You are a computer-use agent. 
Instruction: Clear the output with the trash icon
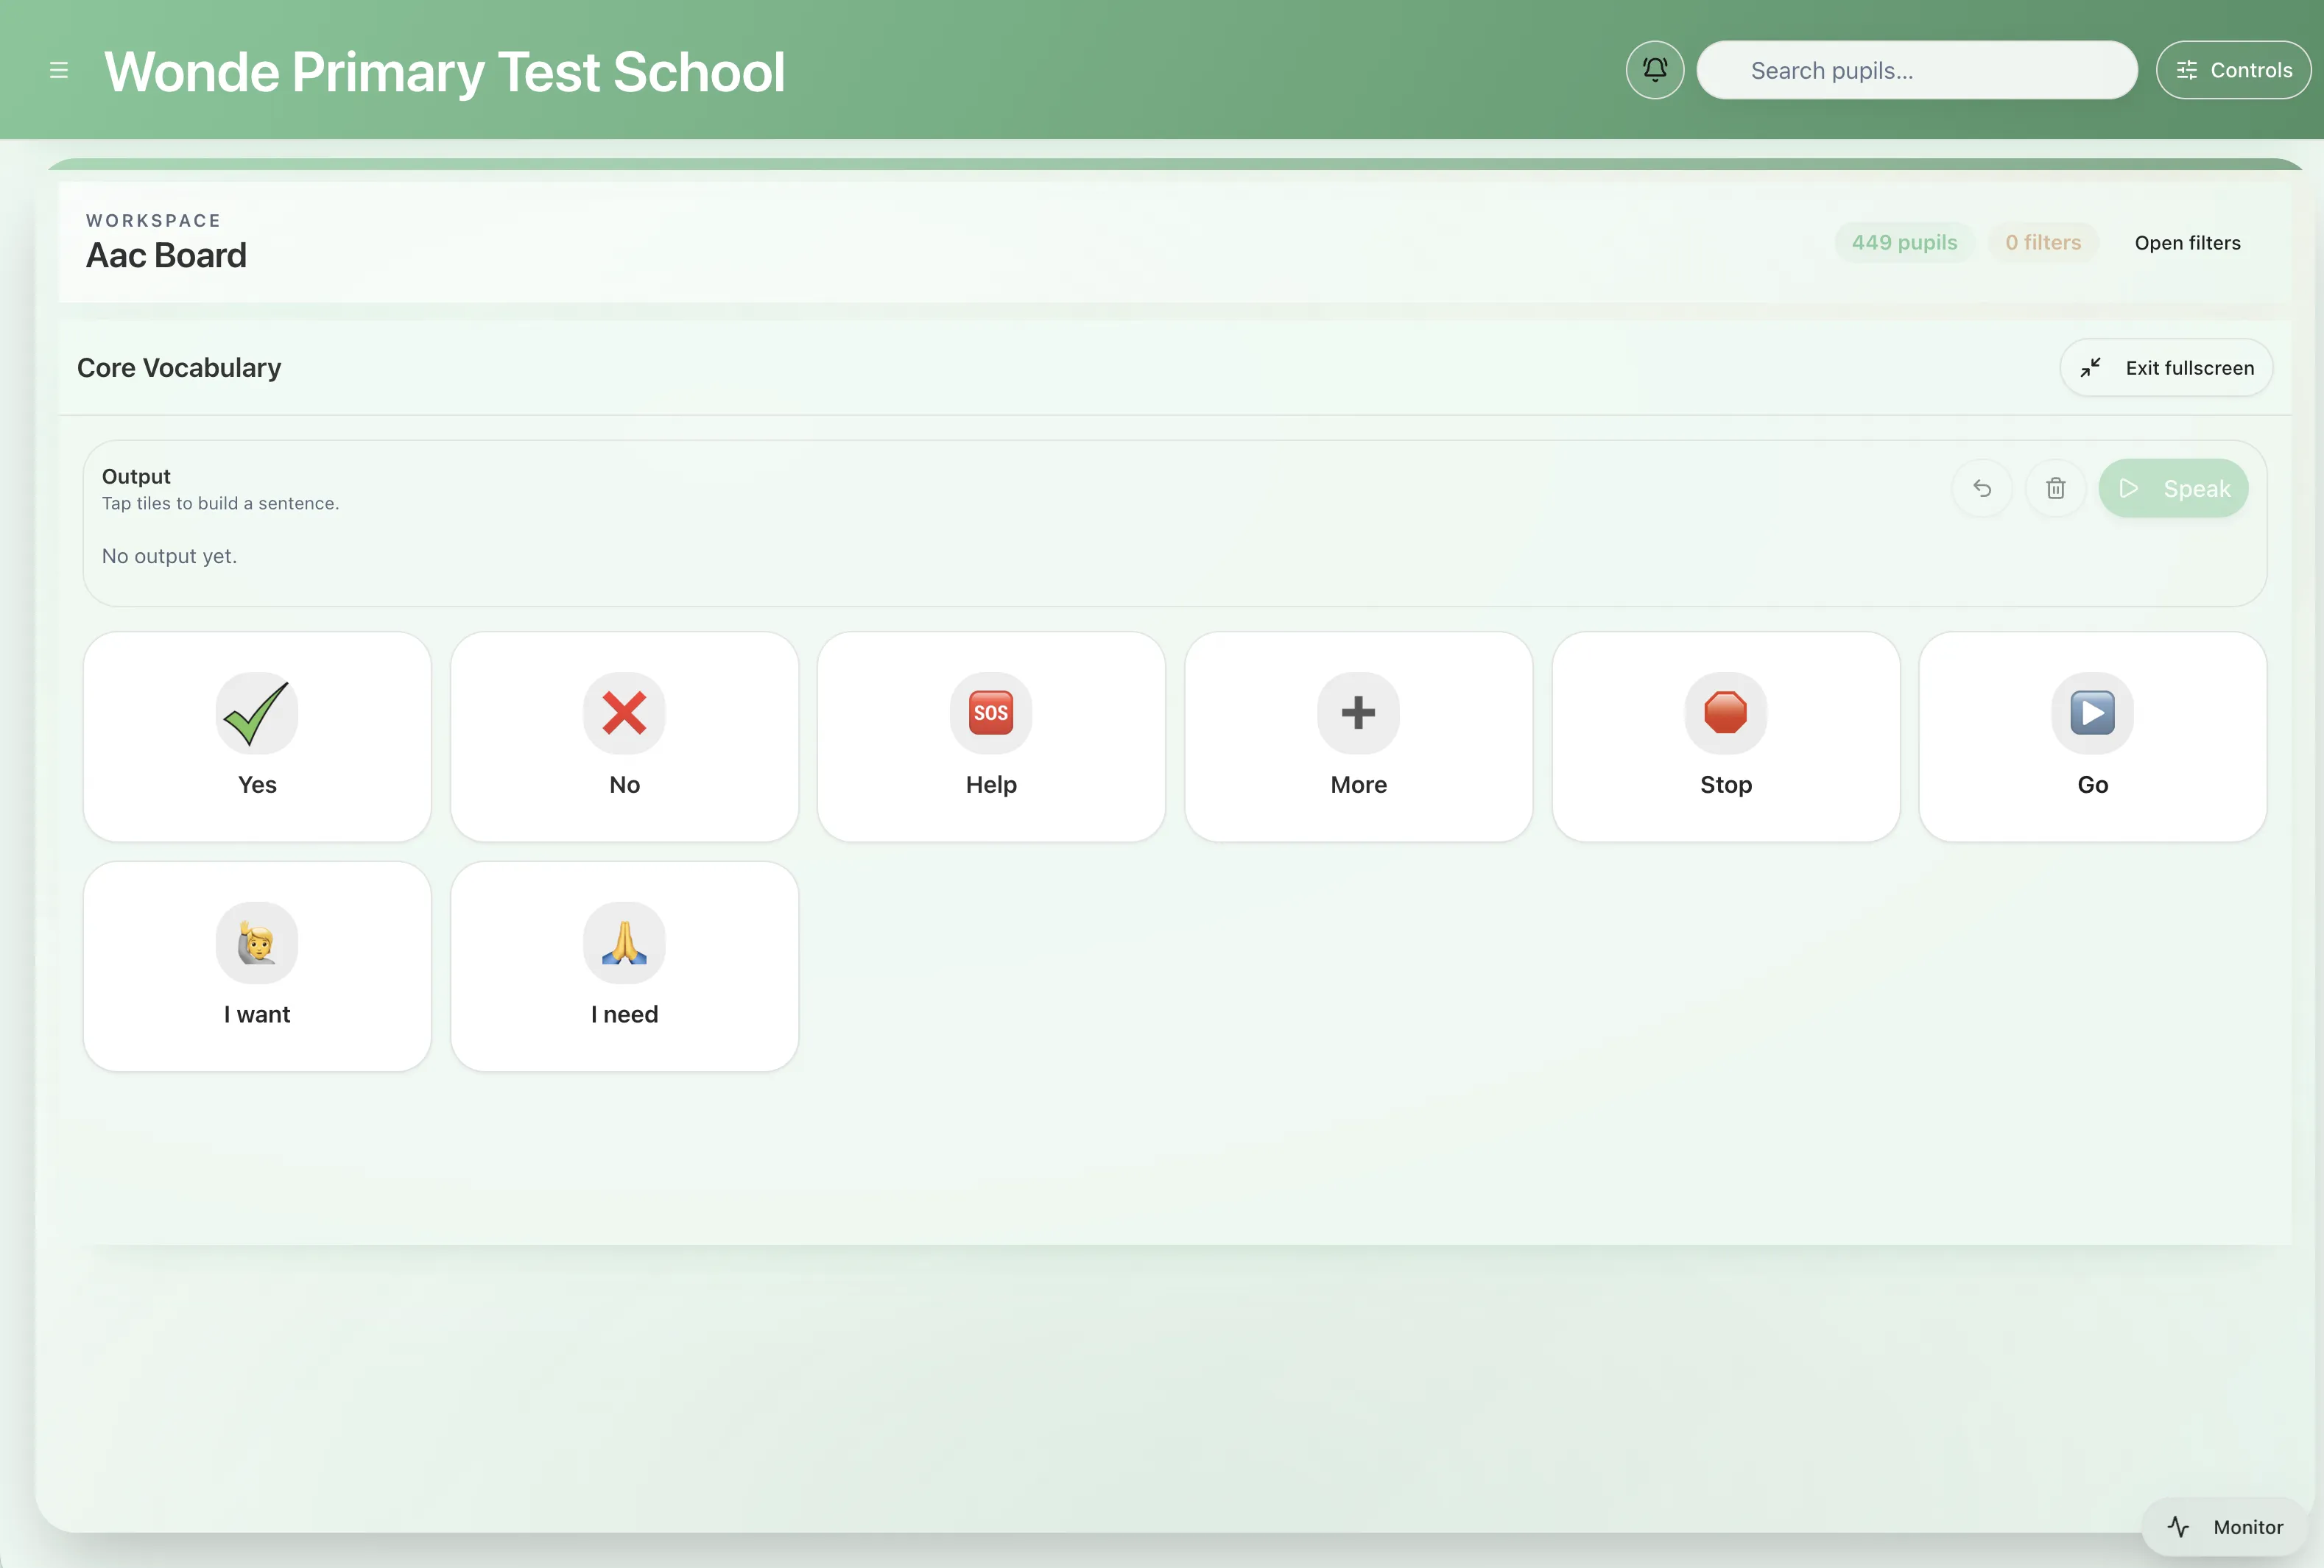coord(2056,488)
